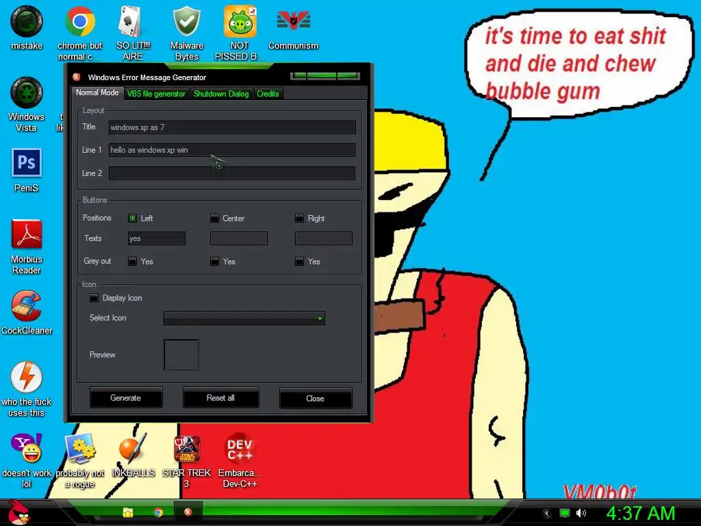Viewport: 701px width, 526px height.
Task: Open the Morbius Reader PDF icon
Action: [27, 247]
